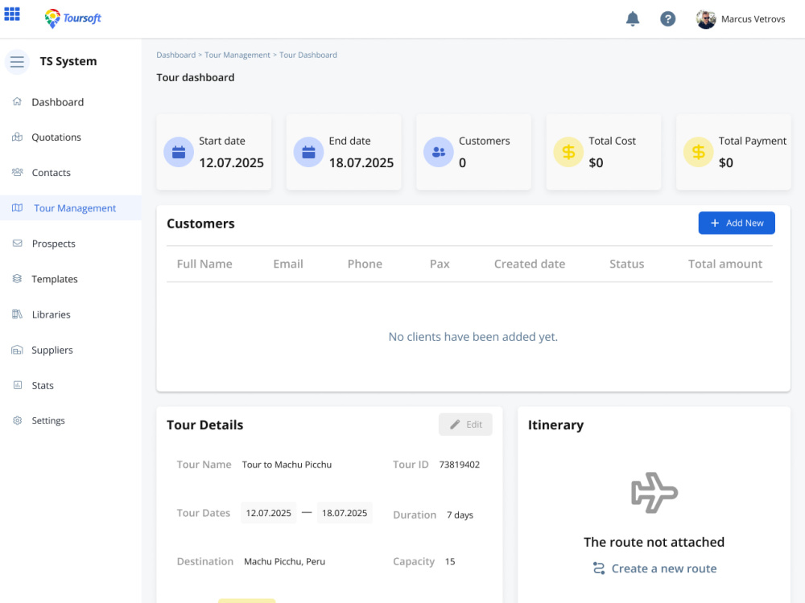Click Tour Management breadcrumb link

(x=237, y=55)
